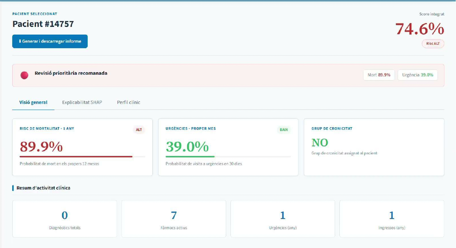Select the Fàrmacs actius card

pyautogui.click(x=174, y=219)
